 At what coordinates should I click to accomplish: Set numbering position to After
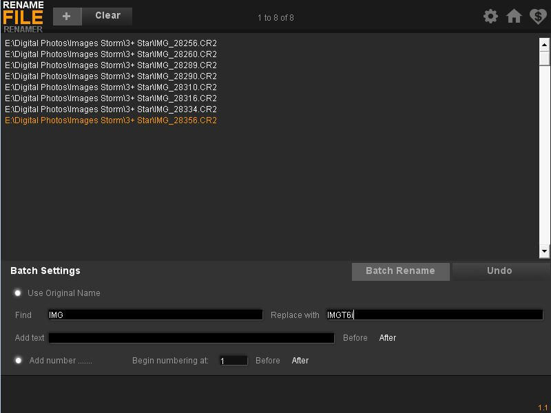(x=300, y=360)
